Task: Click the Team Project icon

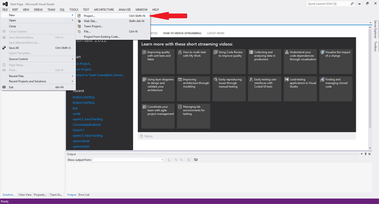Action: click(79, 26)
